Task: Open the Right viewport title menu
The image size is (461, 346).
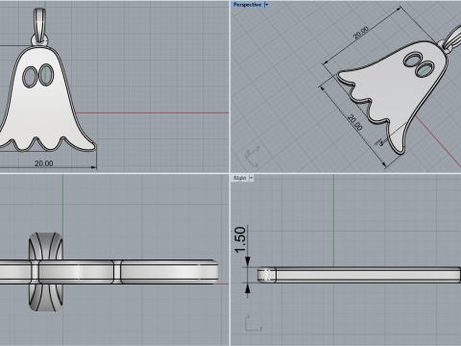Action: point(240,178)
